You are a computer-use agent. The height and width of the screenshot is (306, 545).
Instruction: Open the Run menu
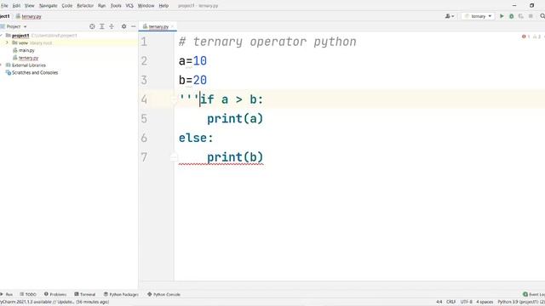(101, 6)
